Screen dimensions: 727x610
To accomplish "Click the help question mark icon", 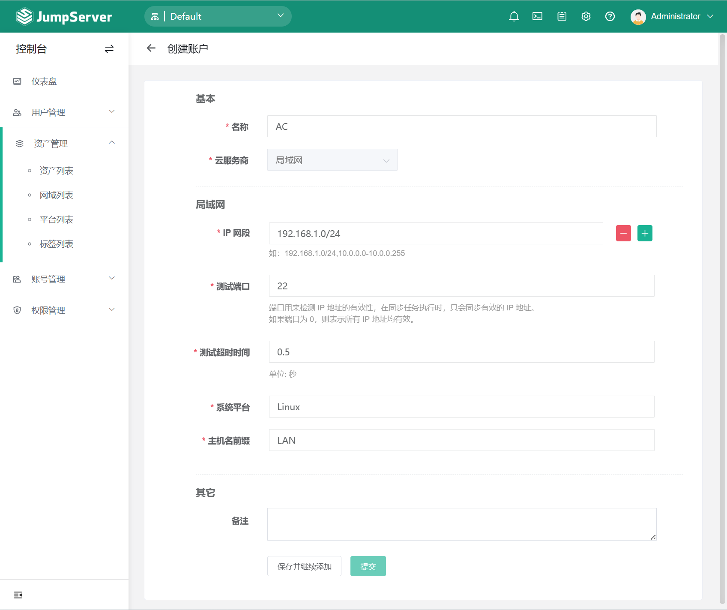I will [610, 16].
